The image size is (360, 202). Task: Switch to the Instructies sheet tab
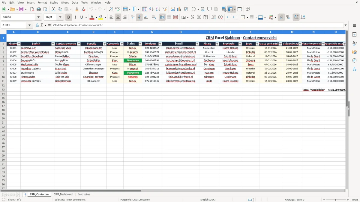tap(84, 194)
